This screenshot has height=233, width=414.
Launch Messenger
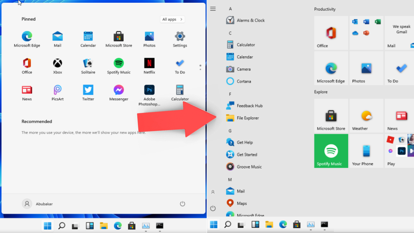coord(119,92)
